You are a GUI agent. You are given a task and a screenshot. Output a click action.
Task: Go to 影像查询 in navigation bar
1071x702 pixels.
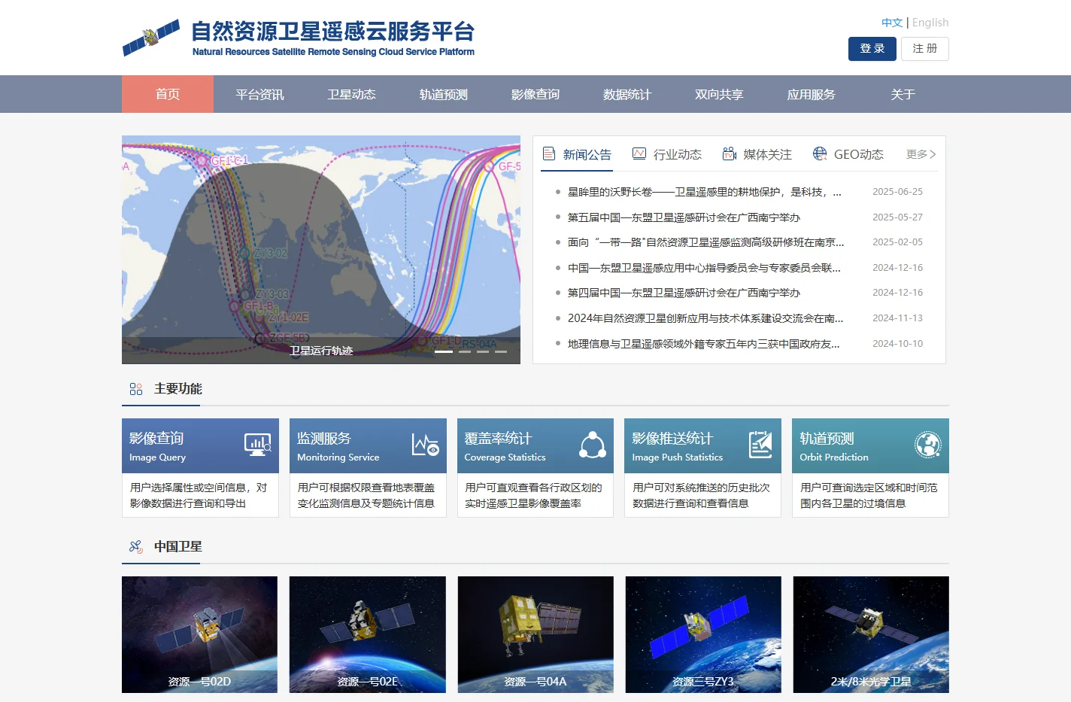[535, 94]
